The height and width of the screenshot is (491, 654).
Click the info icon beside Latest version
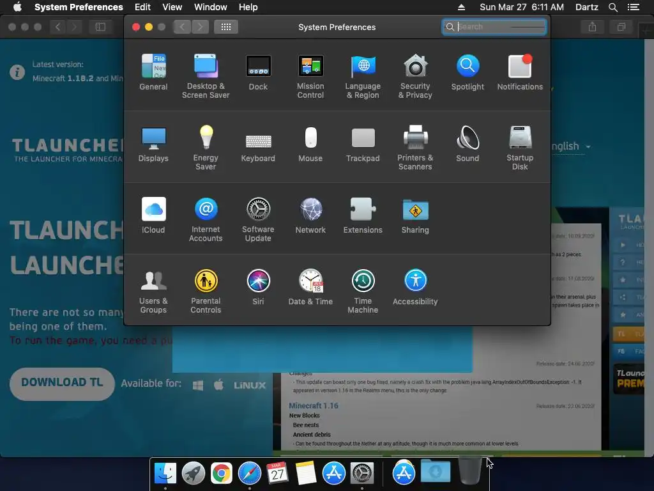(x=17, y=72)
